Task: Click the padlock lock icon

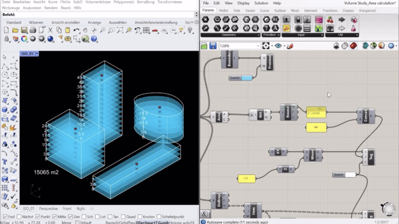Action: 7,39
